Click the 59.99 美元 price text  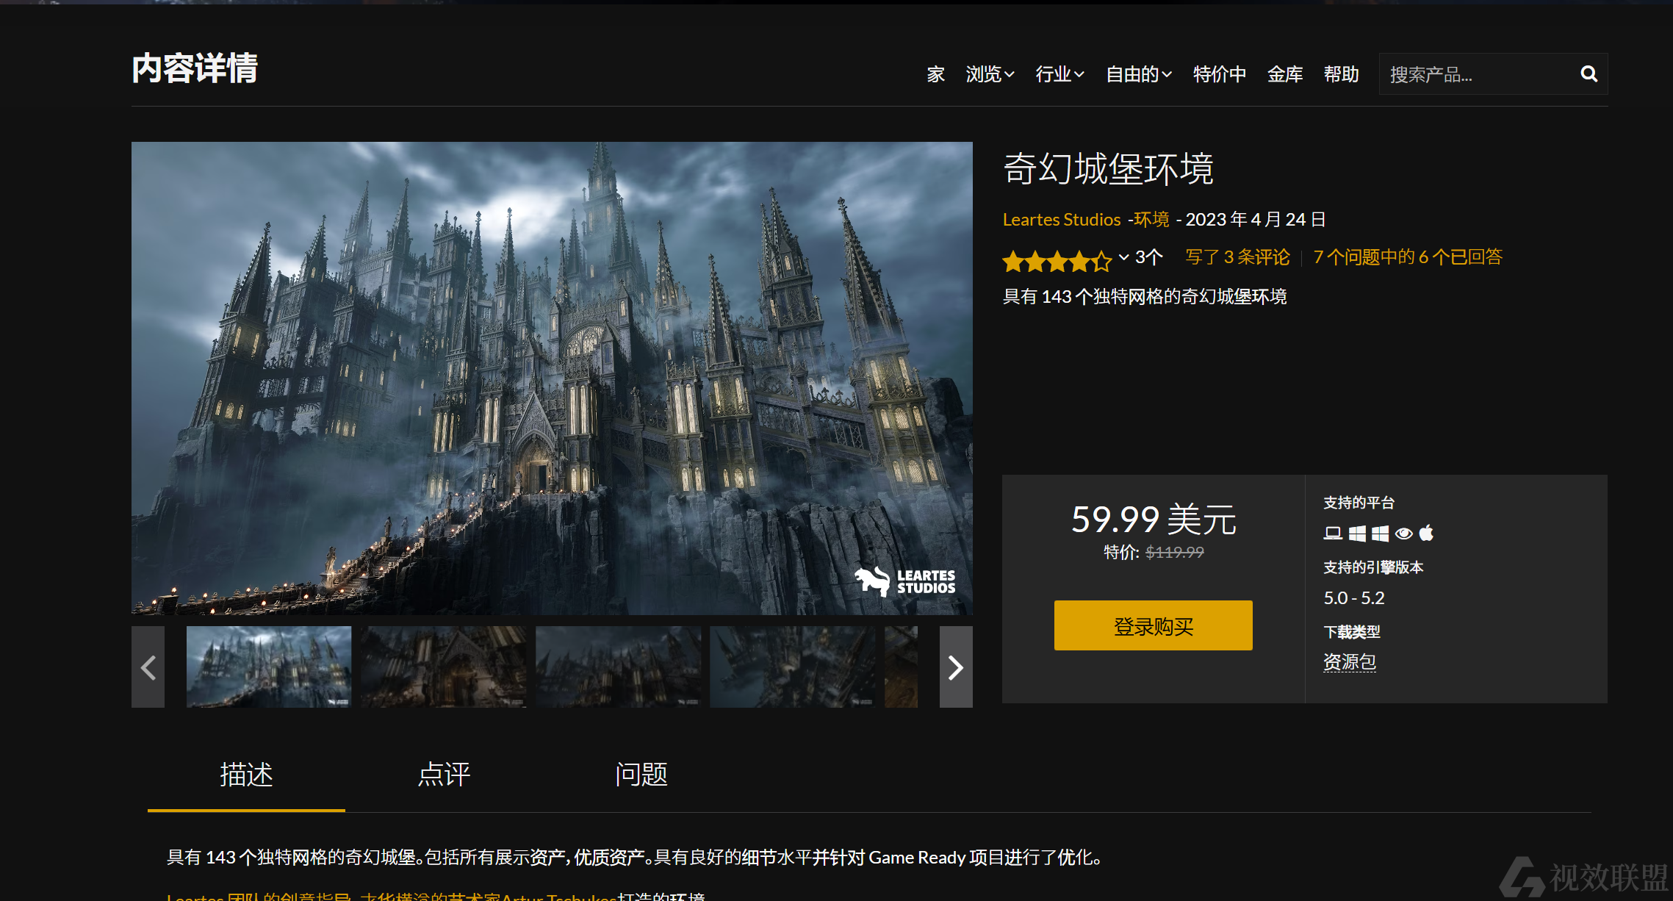point(1154,520)
